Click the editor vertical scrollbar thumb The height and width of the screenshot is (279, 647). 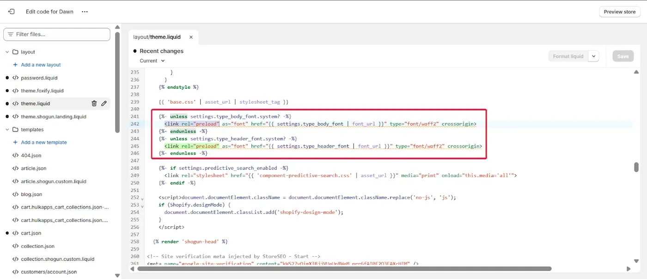[x=636, y=167]
